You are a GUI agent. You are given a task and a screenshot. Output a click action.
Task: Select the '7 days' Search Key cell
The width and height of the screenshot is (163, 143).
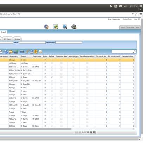[14, 112]
